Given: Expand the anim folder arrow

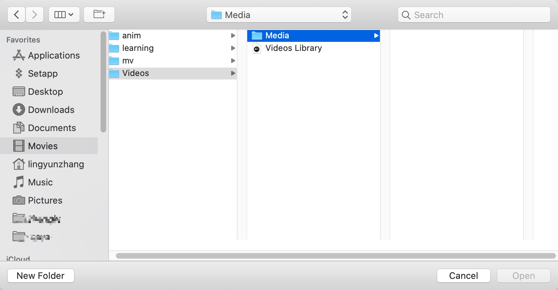Looking at the screenshot, I should point(233,36).
